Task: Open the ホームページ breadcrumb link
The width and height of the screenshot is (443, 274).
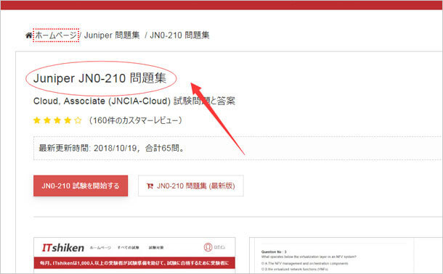Action: click(56, 36)
